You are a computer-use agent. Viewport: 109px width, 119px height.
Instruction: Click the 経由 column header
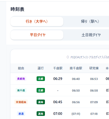[21, 68]
